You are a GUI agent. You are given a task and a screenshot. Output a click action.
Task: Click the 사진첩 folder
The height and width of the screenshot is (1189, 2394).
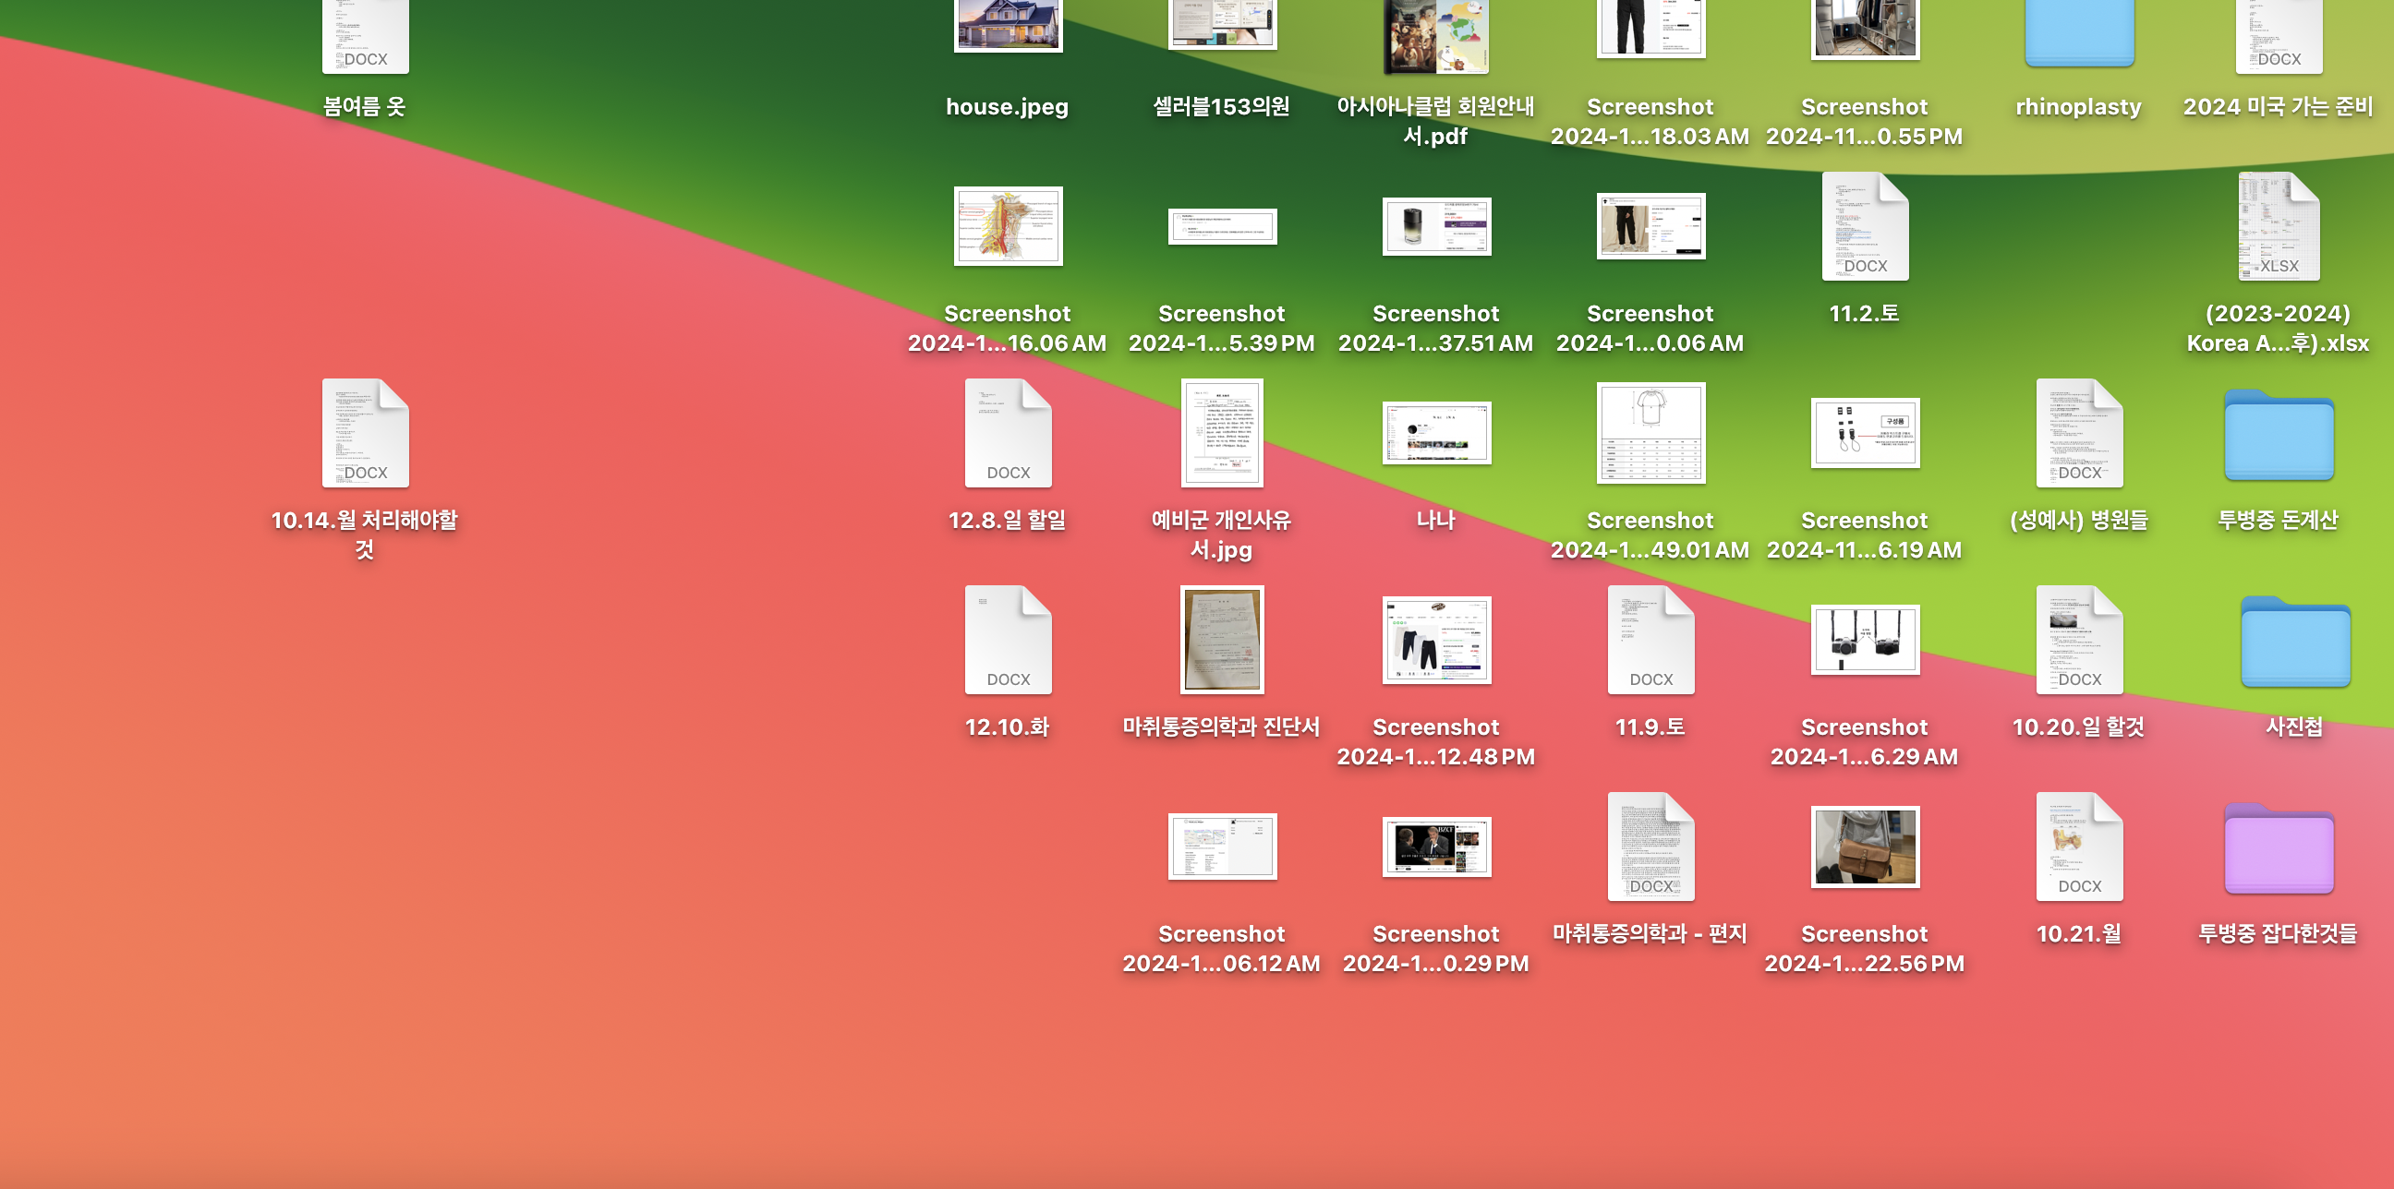(x=2294, y=643)
